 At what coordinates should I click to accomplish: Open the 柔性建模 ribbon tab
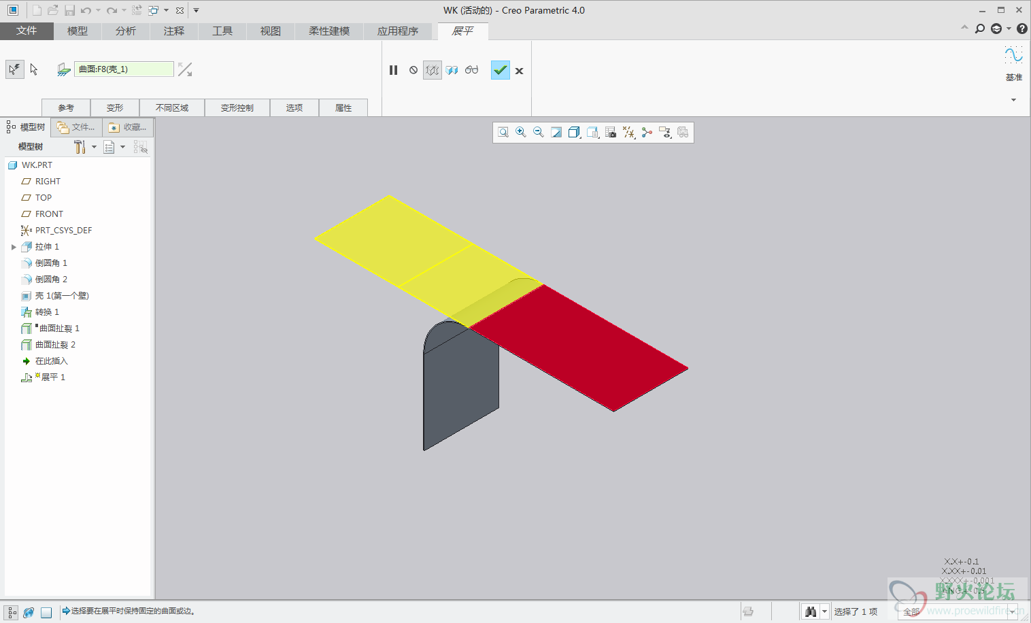tap(329, 31)
